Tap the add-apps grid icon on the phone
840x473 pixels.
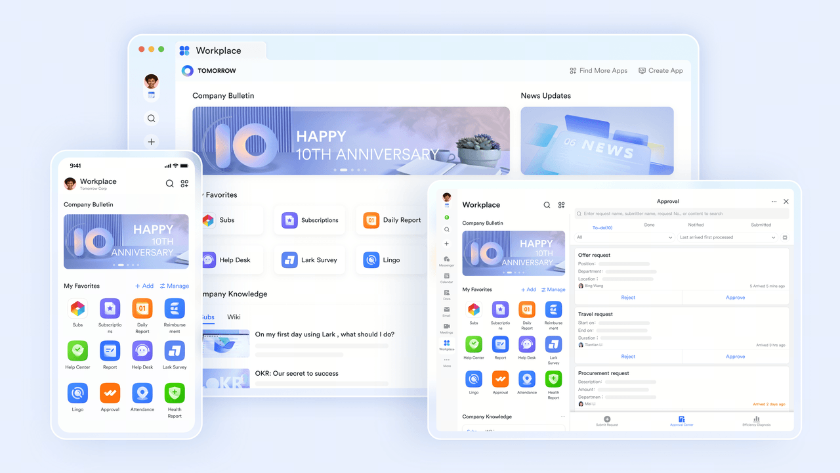[184, 184]
